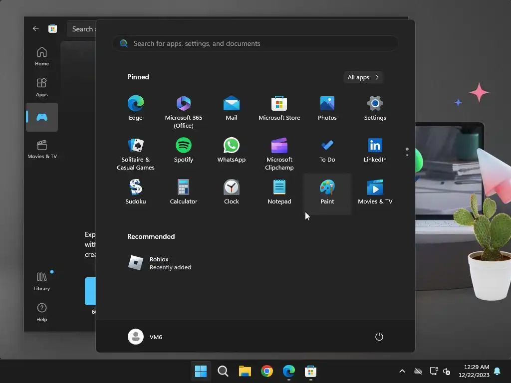The width and height of the screenshot is (511, 383).
Task: Open Notepad from Pinned
Action: 279,192
